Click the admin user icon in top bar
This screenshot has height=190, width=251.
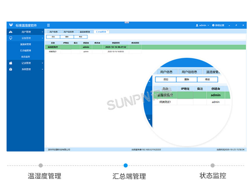[x=197, y=25]
